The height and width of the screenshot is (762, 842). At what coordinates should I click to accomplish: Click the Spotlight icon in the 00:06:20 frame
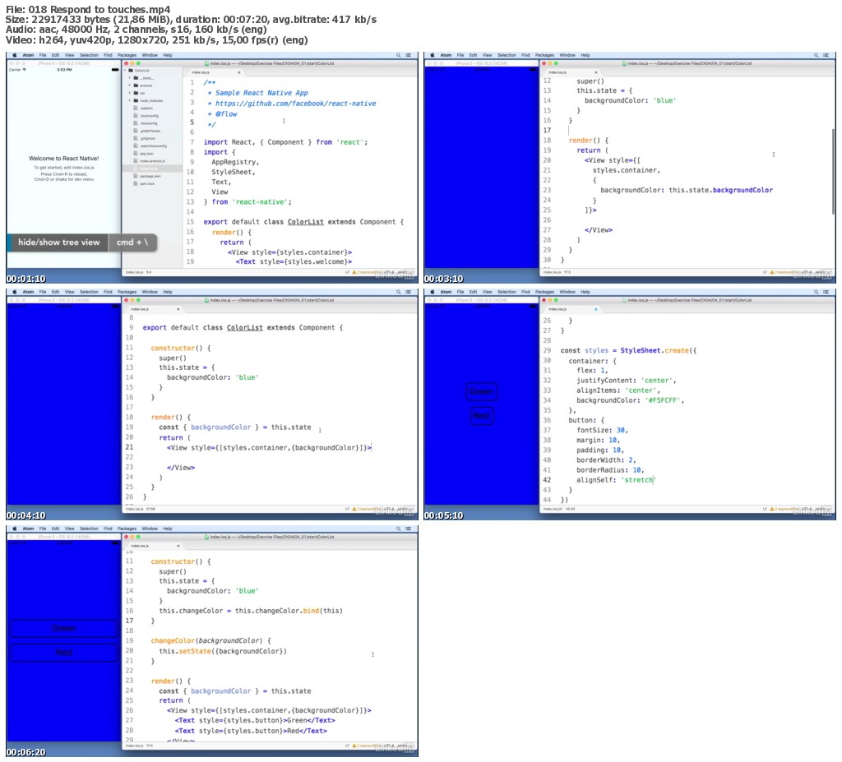coord(399,529)
